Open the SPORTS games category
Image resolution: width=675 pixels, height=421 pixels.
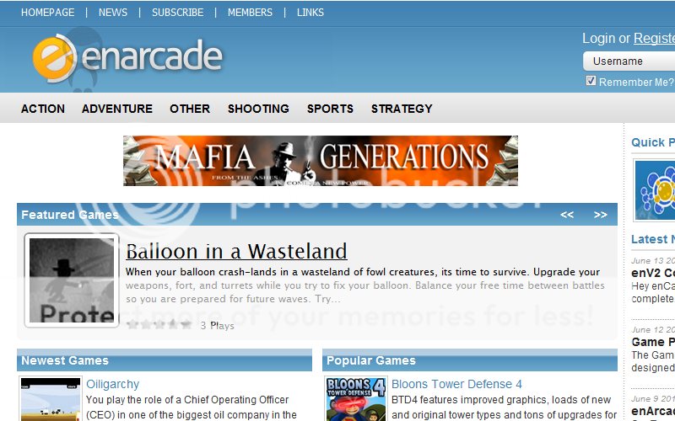coord(330,109)
